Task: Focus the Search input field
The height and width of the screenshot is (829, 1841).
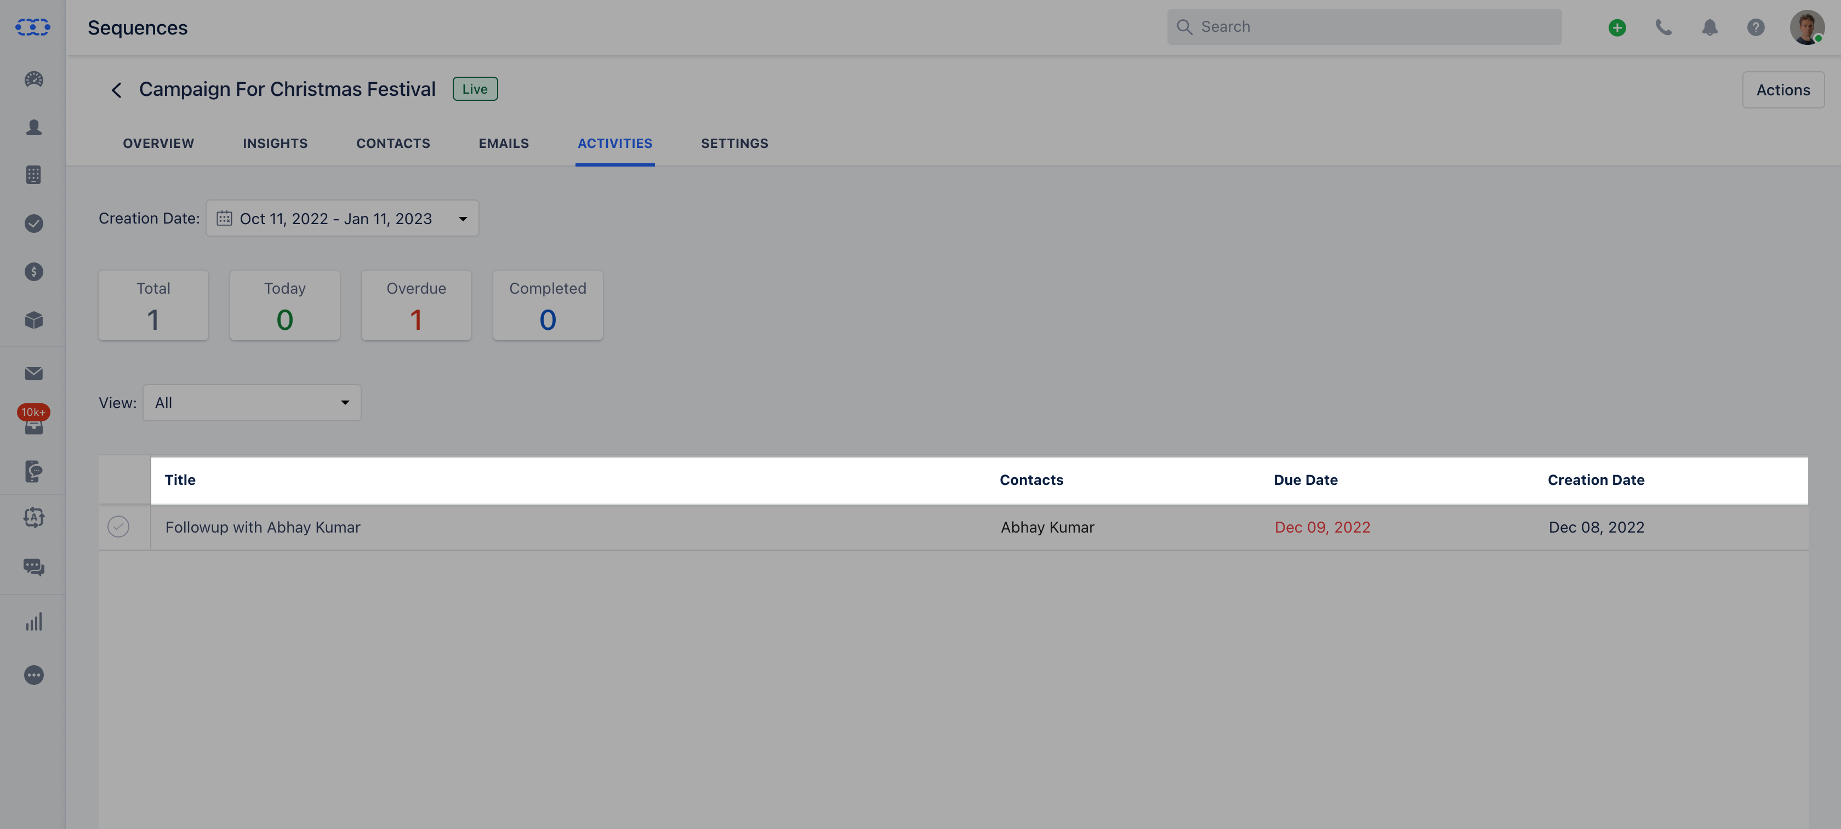Action: pyautogui.click(x=1364, y=27)
